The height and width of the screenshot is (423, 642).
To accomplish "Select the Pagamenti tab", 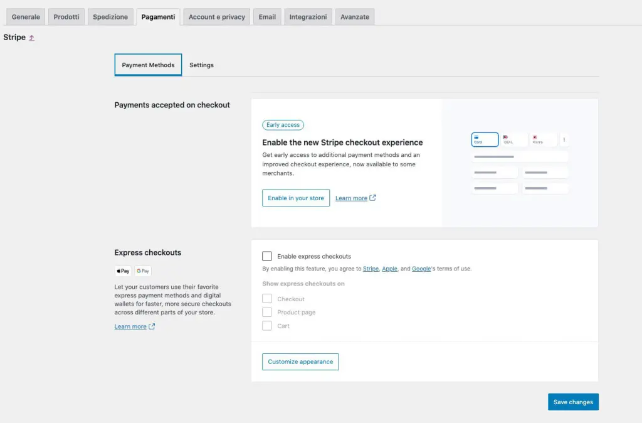I will (x=158, y=17).
